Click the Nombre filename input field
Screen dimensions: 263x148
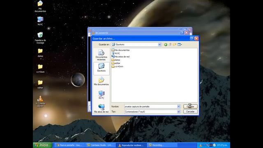[150, 106]
